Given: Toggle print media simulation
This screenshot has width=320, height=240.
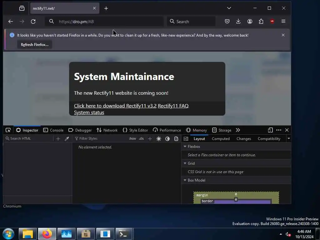Looking at the screenshot, I should point(176,139).
